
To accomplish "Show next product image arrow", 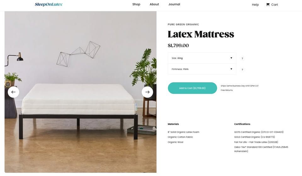I will pyautogui.click(x=147, y=92).
